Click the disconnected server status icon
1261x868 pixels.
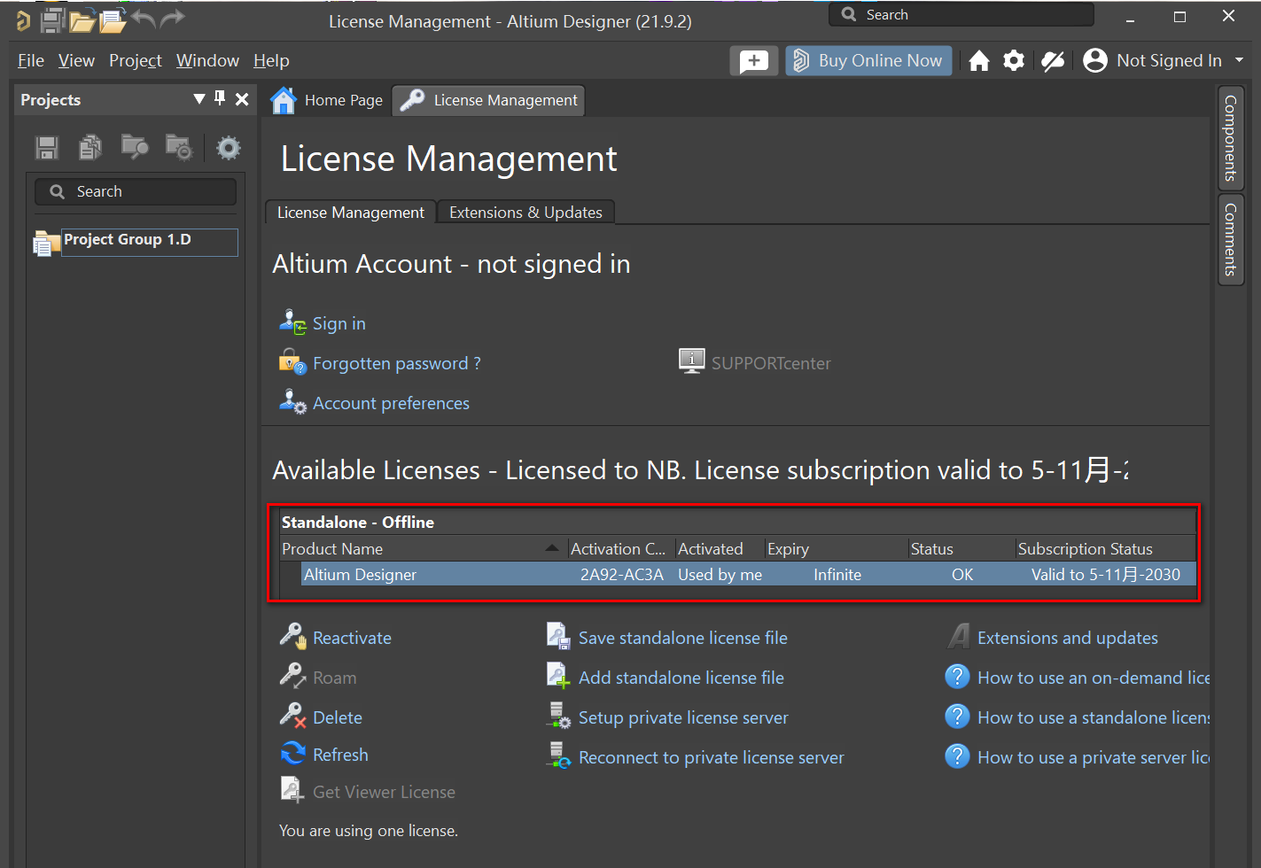click(1053, 60)
